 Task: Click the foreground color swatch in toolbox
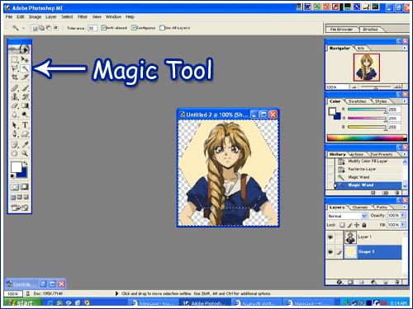click(17, 167)
